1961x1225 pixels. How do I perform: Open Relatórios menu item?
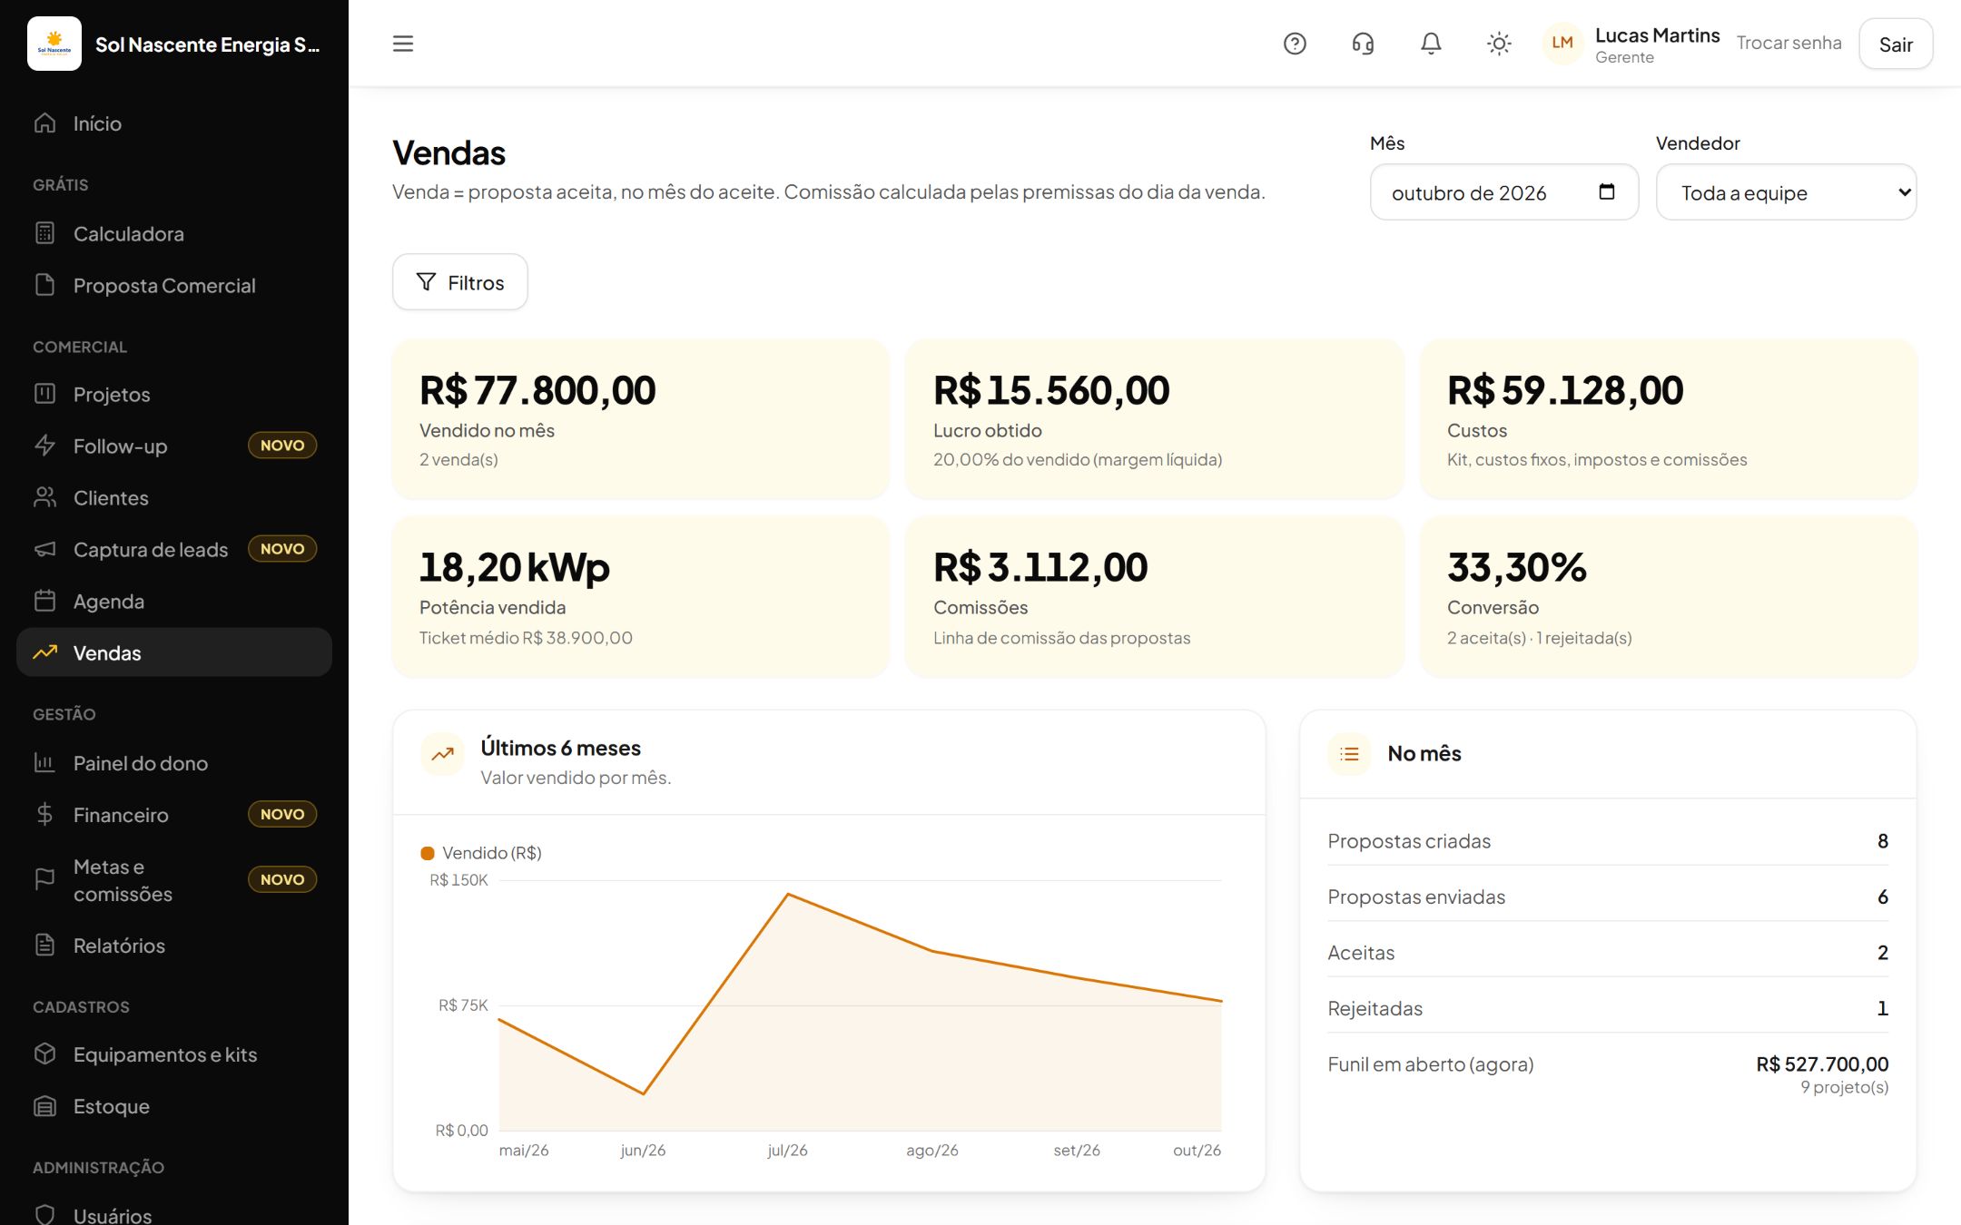(x=174, y=945)
